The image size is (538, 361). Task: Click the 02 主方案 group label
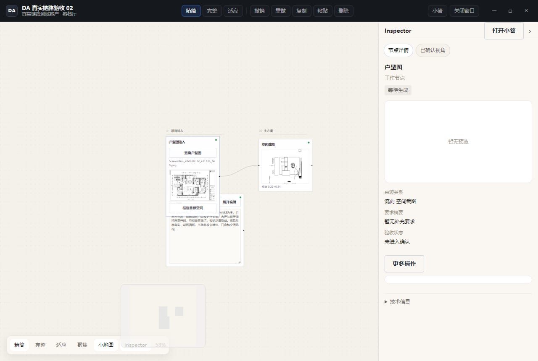[266, 131]
